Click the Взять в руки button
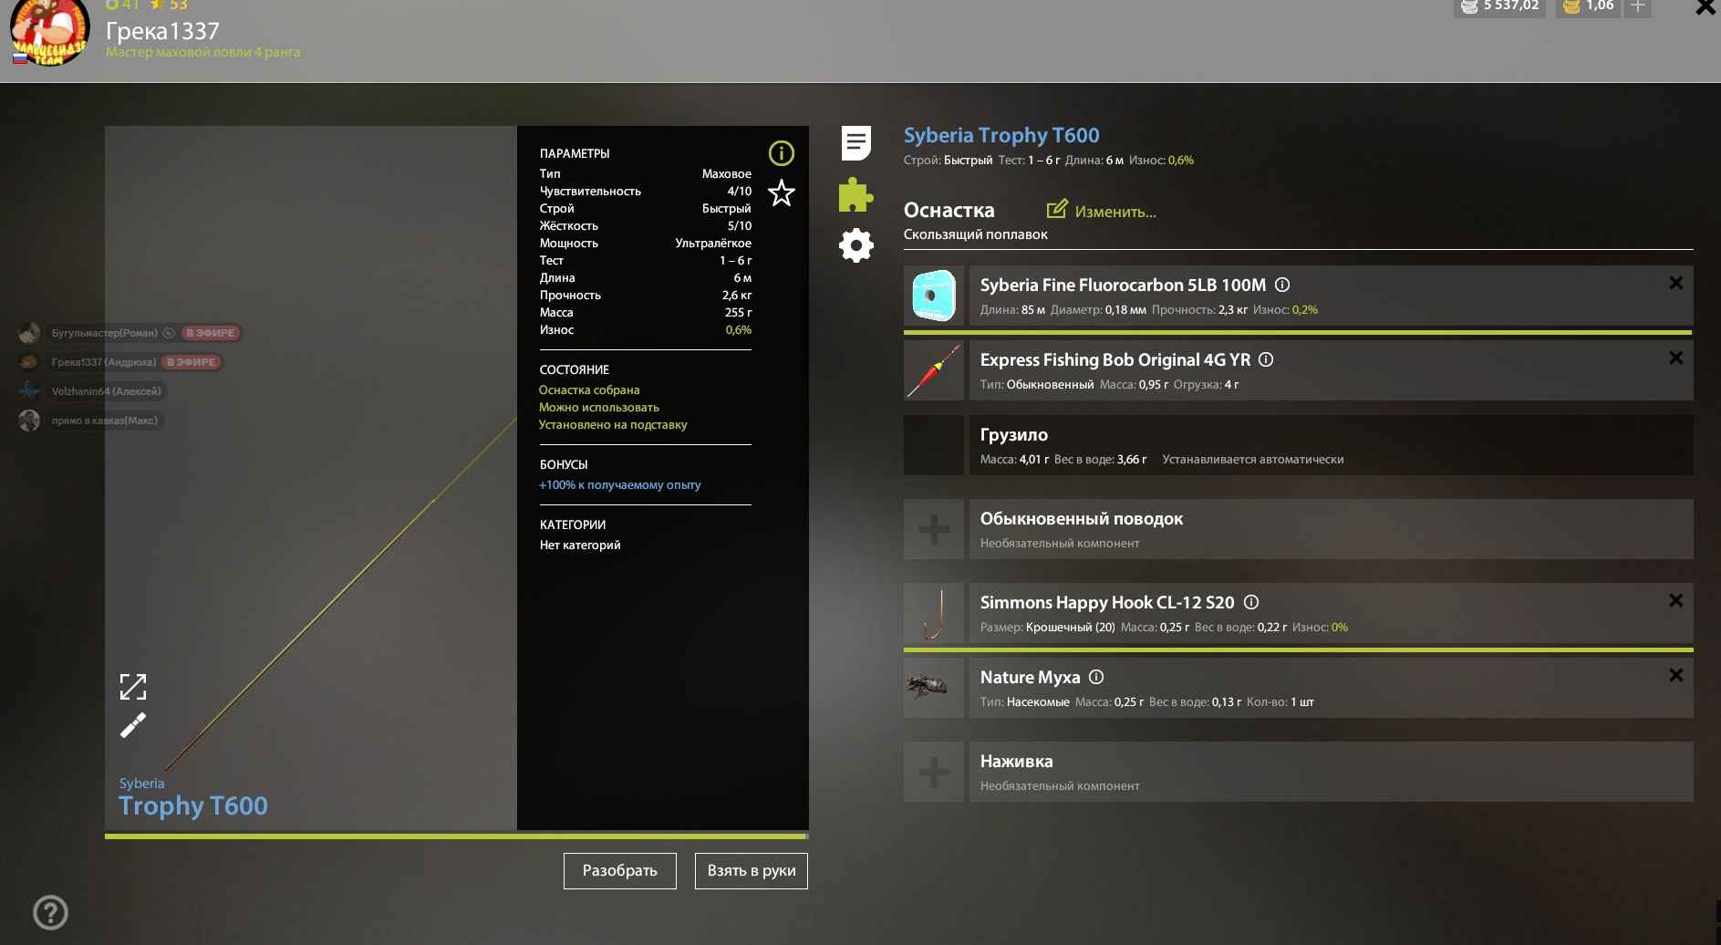The height and width of the screenshot is (945, 1721). [752, 871]
